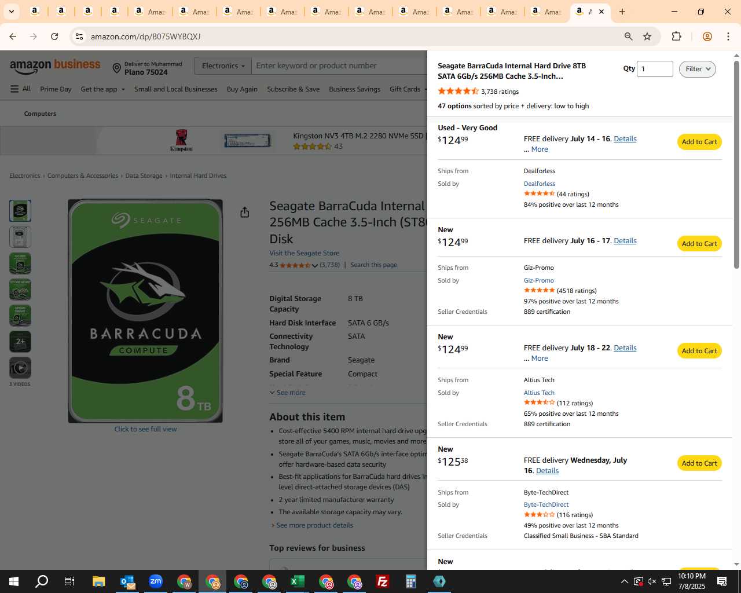Open the Chrome extensions puzzle icon
The image size is (741, 593).
(x=676, y=36)
